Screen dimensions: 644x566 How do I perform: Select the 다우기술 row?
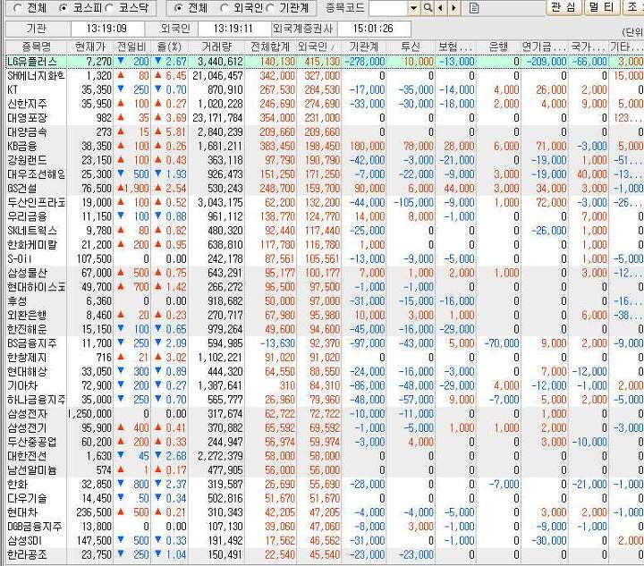325,499
